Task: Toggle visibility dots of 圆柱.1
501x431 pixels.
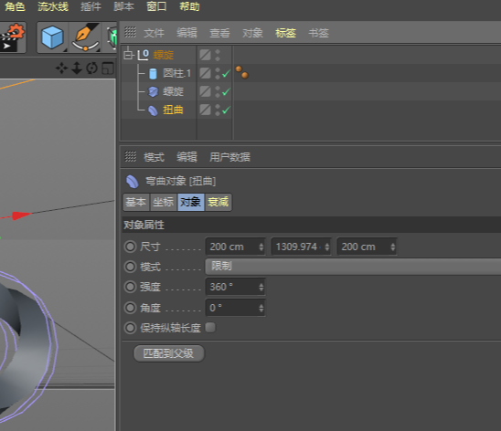Action: tap(218, 74)
